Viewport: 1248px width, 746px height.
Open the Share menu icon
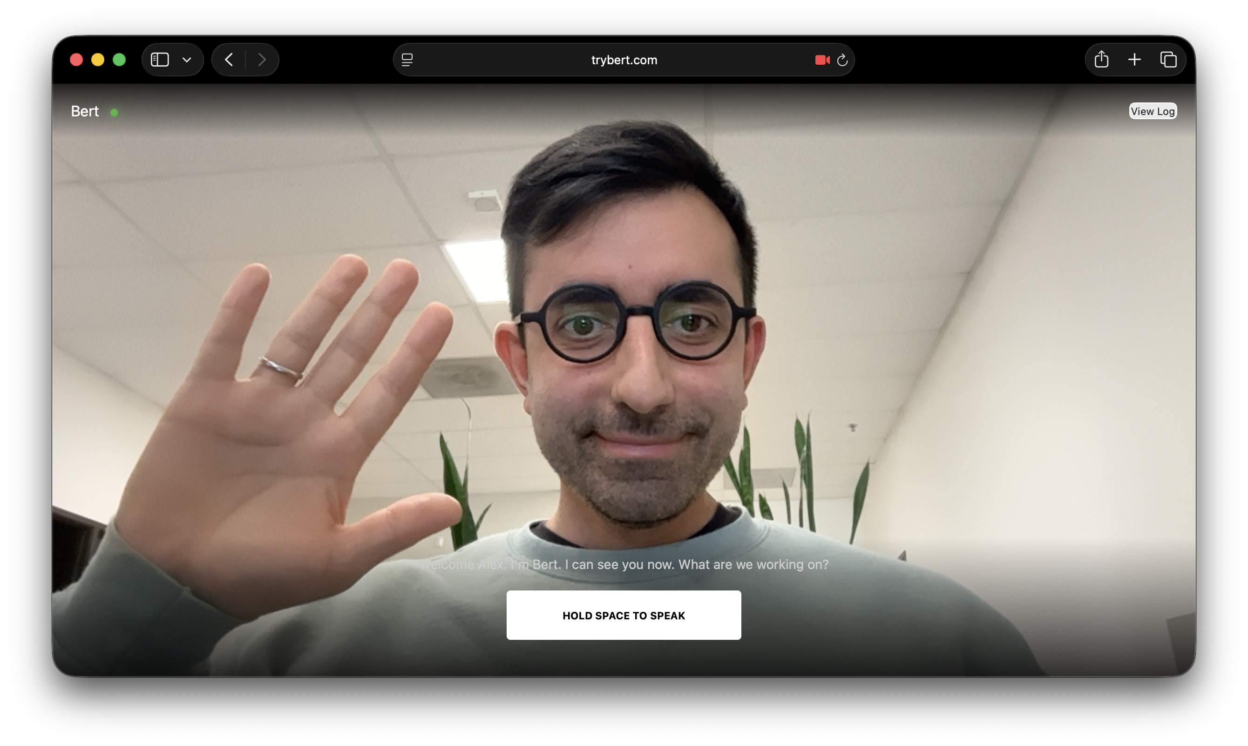(x=1101, y=59)
